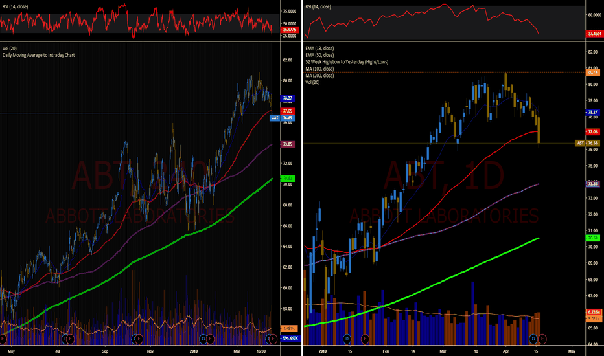This screenshot has height=356, width=604.
Task: Select the orange 80.74 52-week high label
Action: [x=593, y=72]
